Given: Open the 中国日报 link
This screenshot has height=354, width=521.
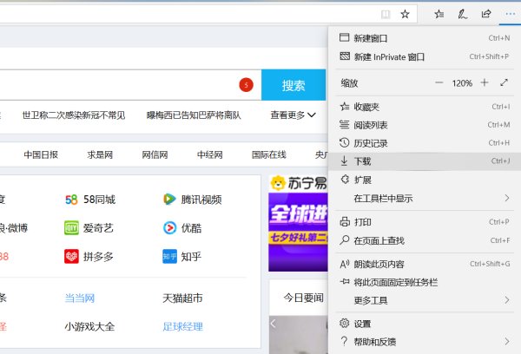Looking at the screenshot, I should [41, 154].
